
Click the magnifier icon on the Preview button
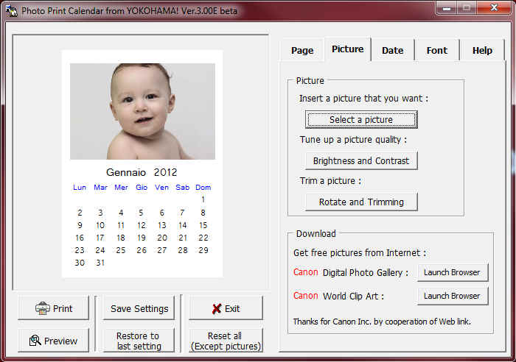35,341
